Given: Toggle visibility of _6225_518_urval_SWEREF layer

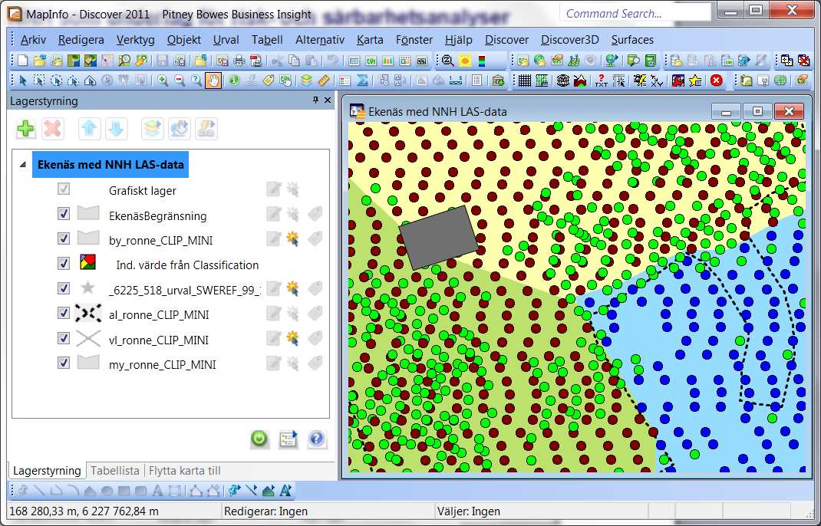Looking at the screenshot, I should pos(64,288).
